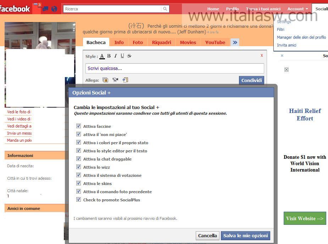Focus the Ricerca search field
The width and height of the screenshot is (328, 244).
pos(112,9)
